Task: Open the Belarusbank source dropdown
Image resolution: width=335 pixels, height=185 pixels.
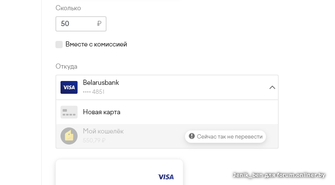Action: coord(166,87)
